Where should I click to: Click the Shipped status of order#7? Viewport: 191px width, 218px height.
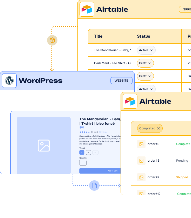pyautogui.click(x=182, y=177)
